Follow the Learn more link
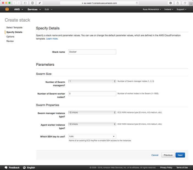The image size is (193, 170). [x=52, y=39]
